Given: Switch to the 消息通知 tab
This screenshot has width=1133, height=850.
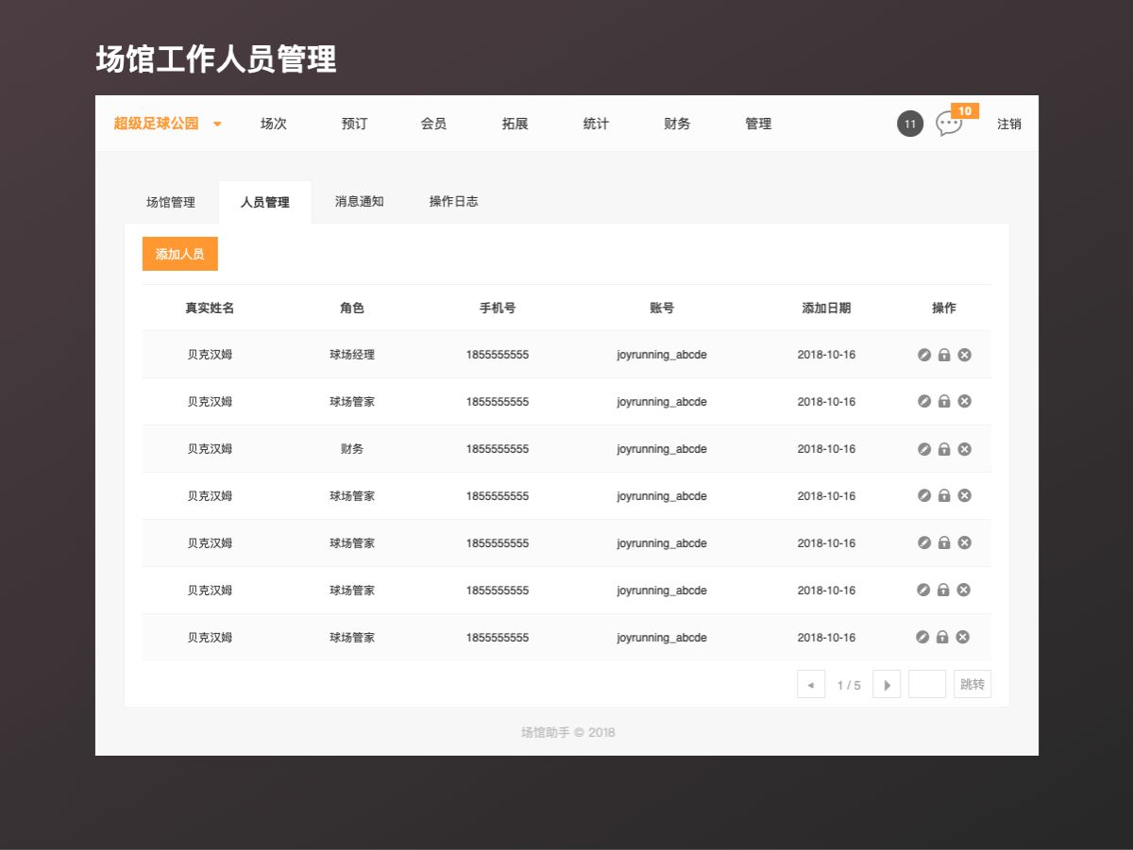Looking at the screenshot, I should tap(360, 202).
